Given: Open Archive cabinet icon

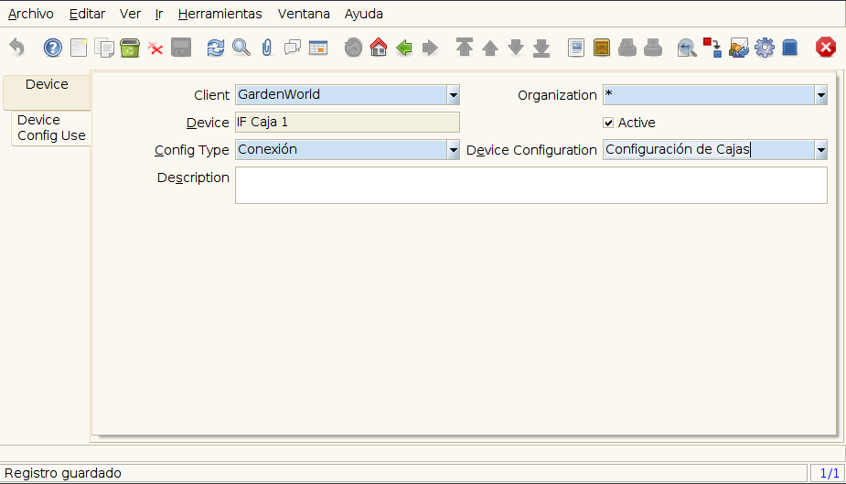Looking at the screenshot, I should (602, 48).
